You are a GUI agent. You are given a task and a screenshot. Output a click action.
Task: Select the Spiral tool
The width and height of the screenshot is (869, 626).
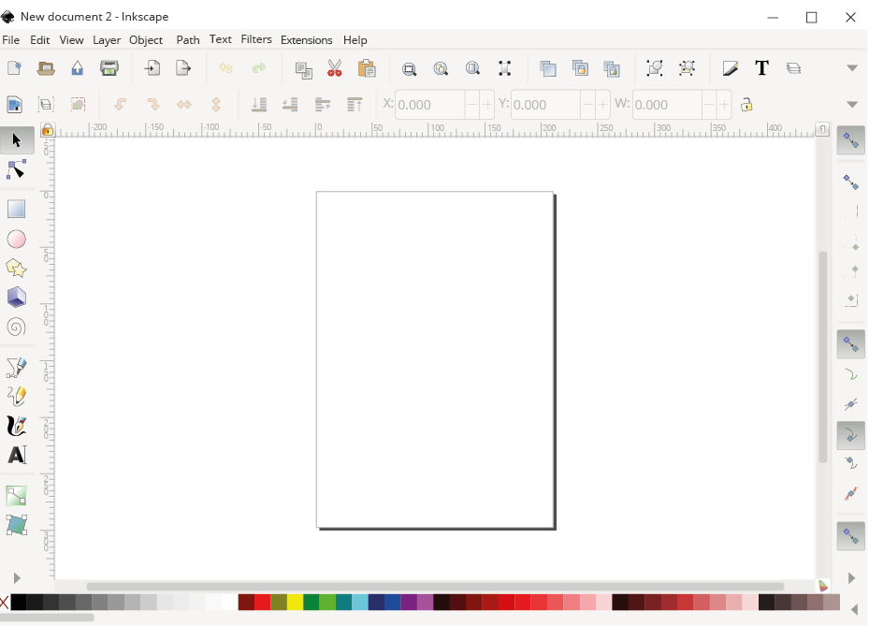click(x=16, y=328)
